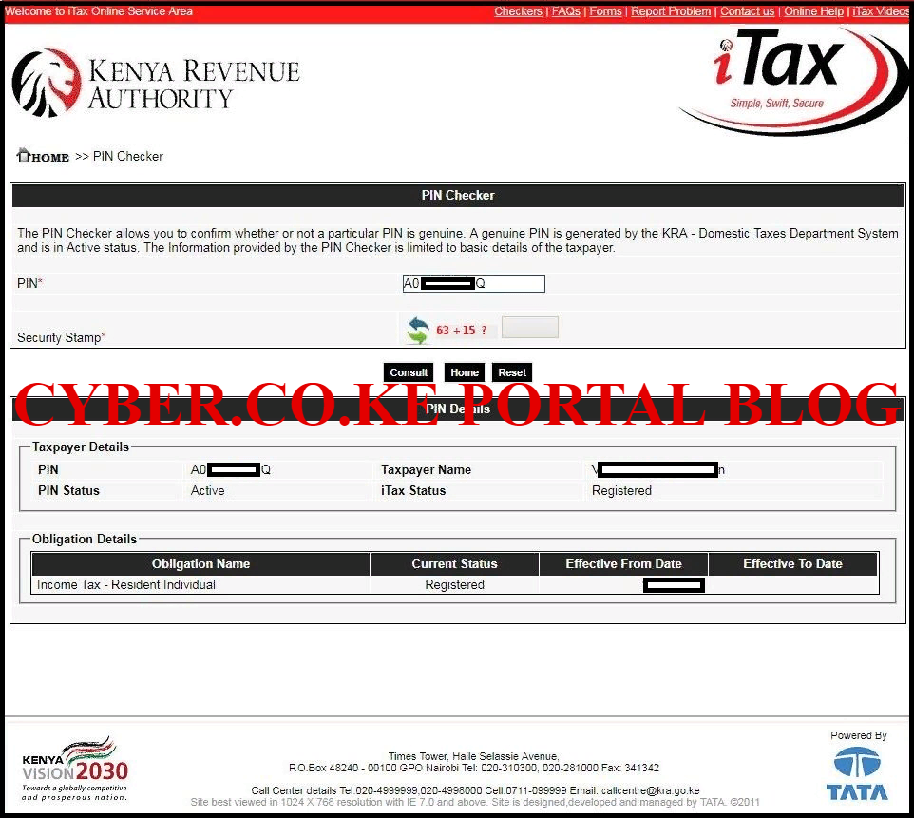The height and width of the screenshot is (818, 914).
Task: Click the security stamp refresh arrows icon
Action: point(418,330)
